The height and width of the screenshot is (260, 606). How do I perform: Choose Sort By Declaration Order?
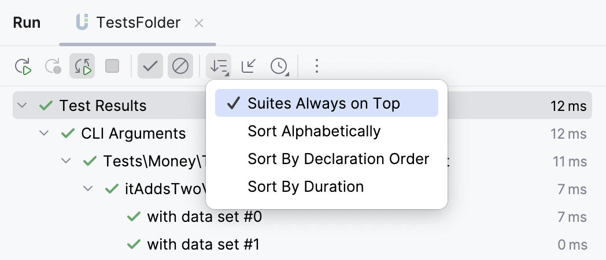[338, 159]
